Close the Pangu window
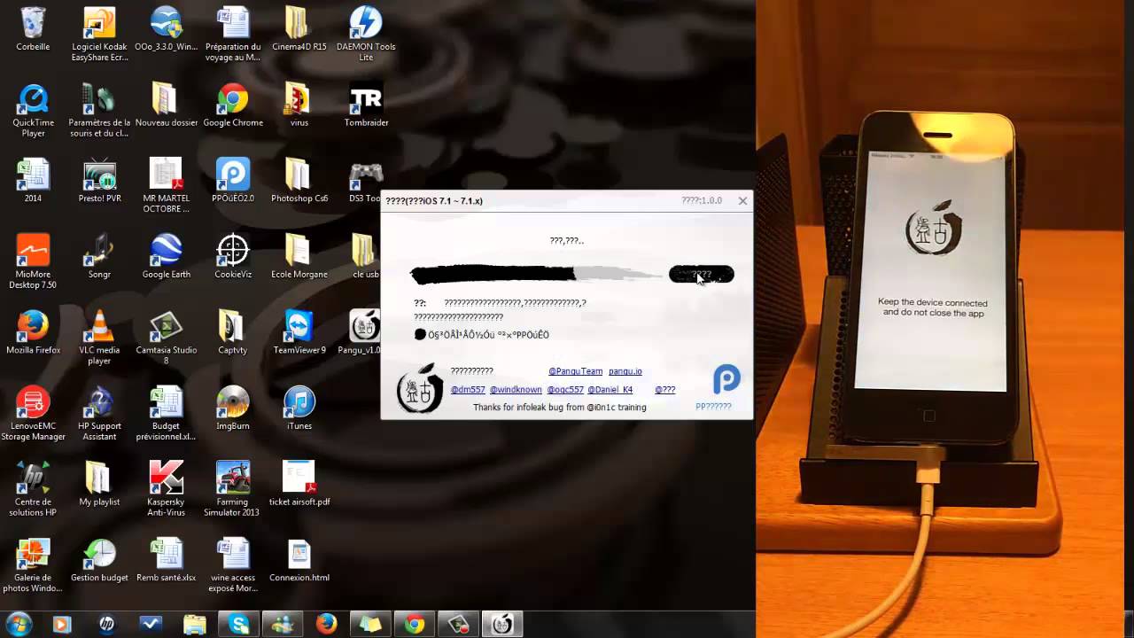The image size is (1134, 638). pyautogui.click(x=742, y=200)
